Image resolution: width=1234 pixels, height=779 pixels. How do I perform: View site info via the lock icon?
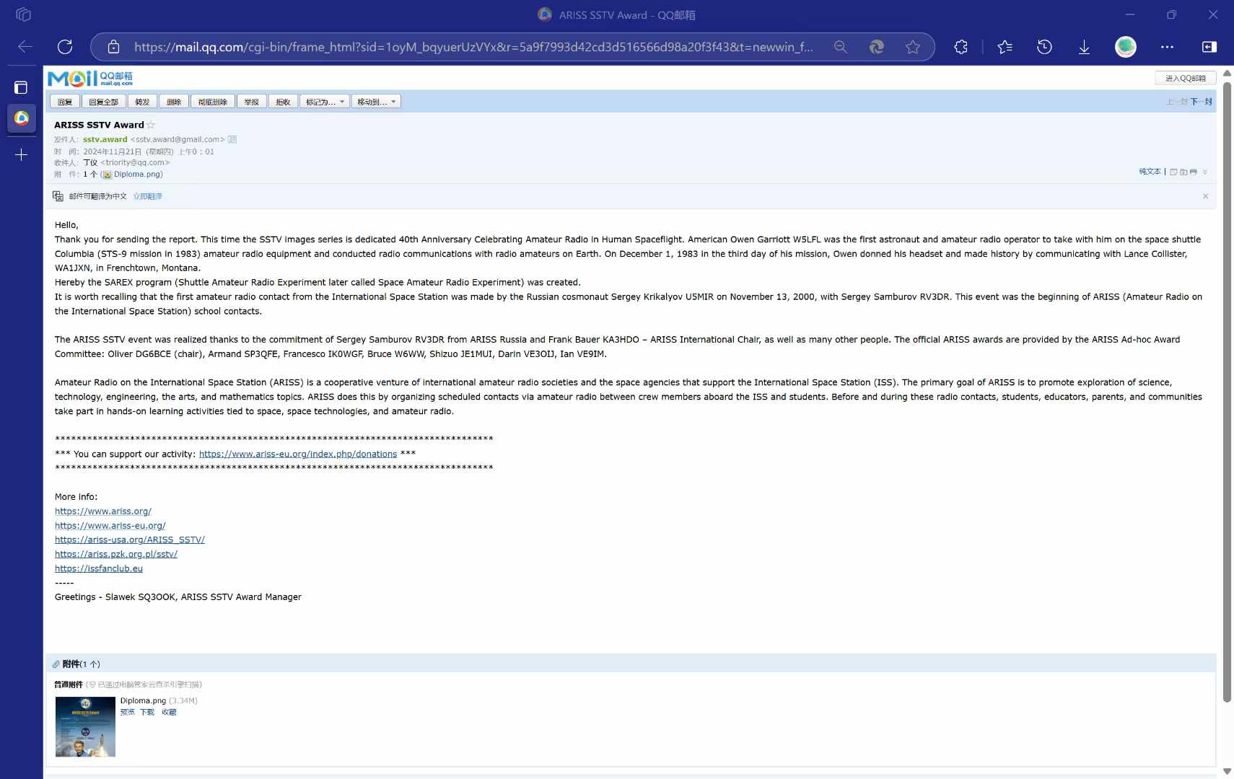tap(113, 47)
